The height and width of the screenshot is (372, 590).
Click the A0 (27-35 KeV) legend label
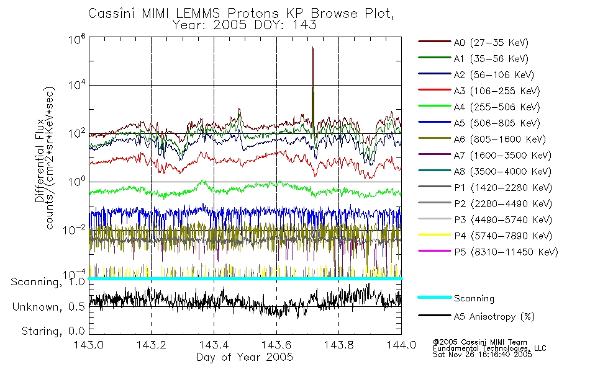[x=491, y=43]
